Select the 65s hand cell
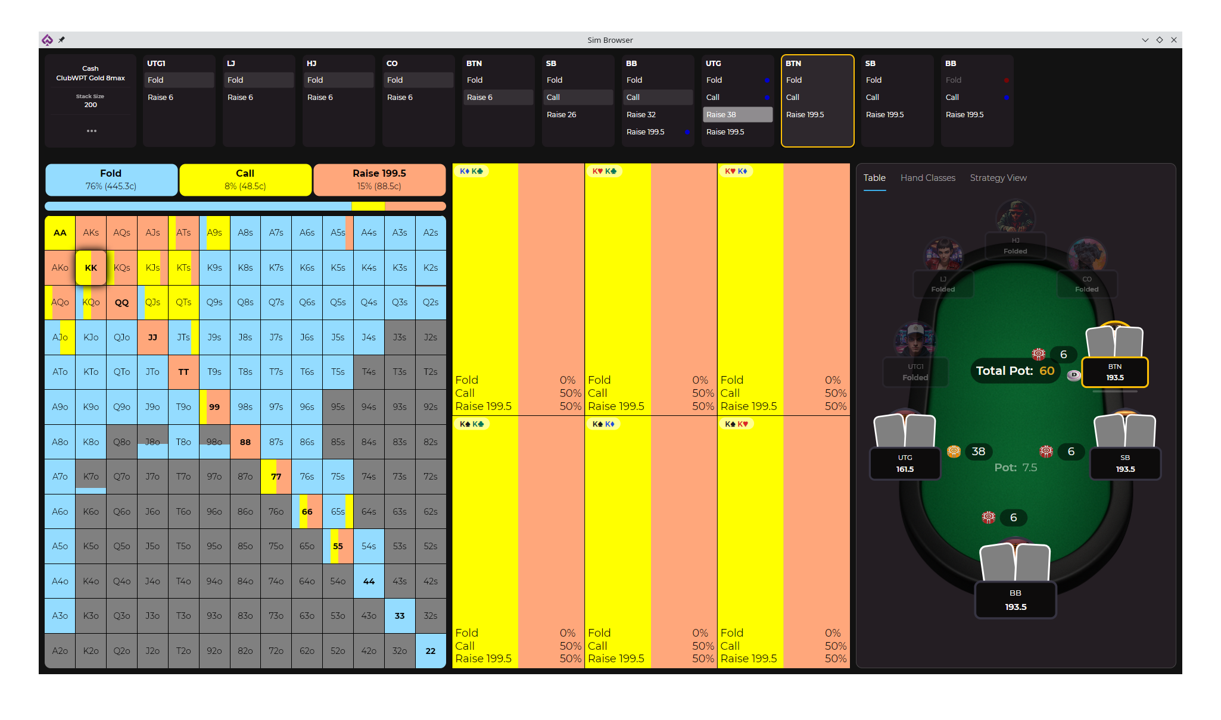1221x720 pixels. point(338,512)
